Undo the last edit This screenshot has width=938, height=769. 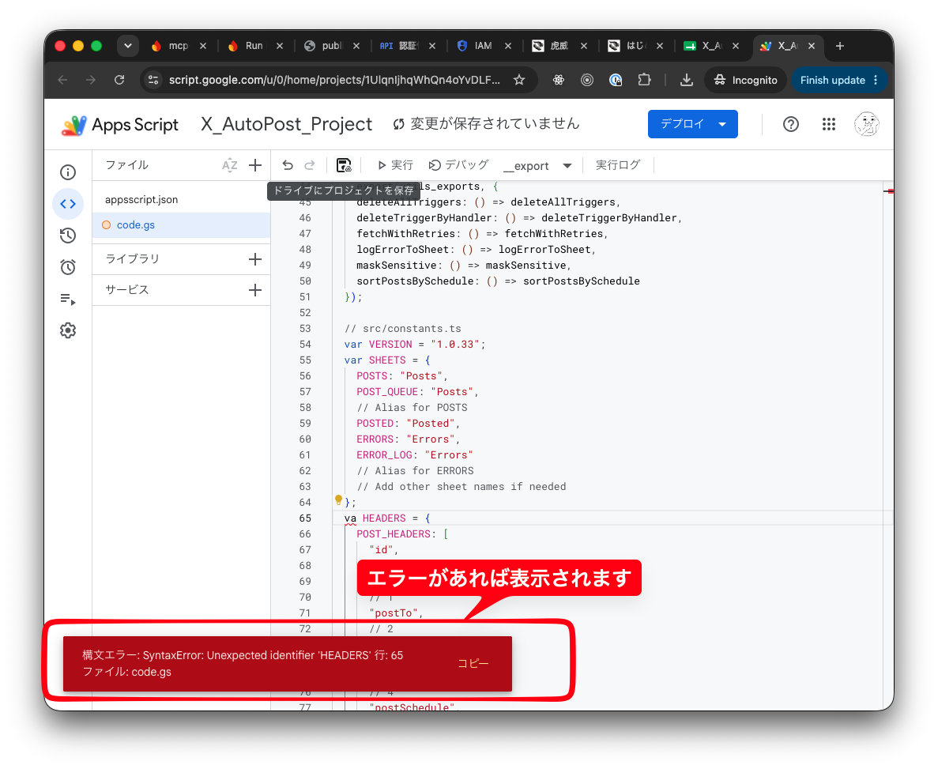point(288,165)
